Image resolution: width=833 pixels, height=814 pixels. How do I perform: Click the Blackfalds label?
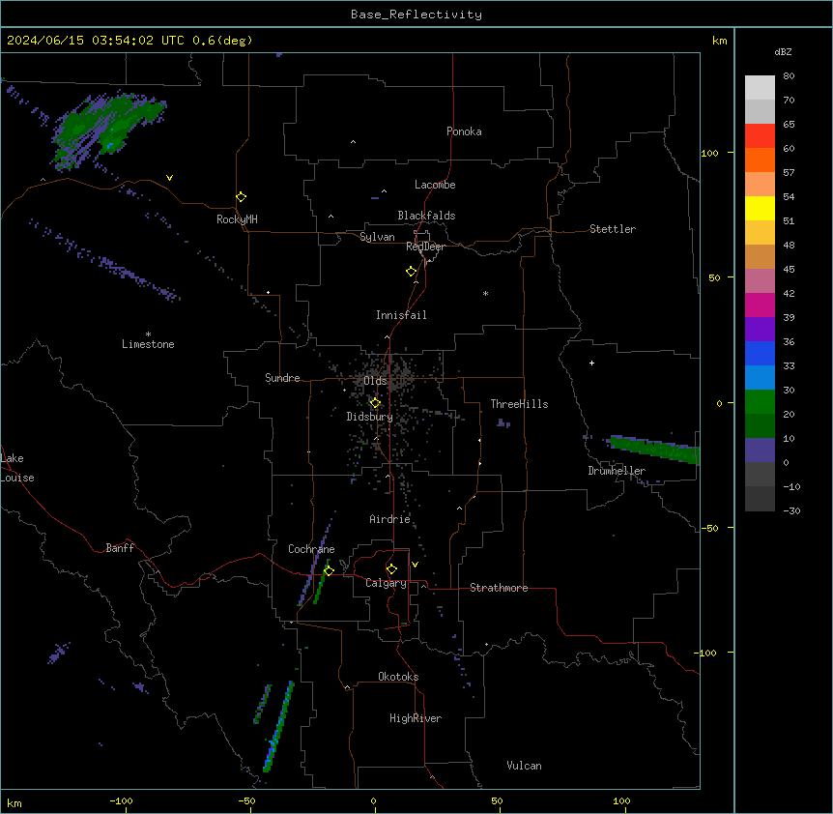(x=426, y=216)
